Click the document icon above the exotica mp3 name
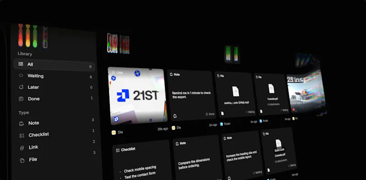The image size is (366, 180). 236,91
